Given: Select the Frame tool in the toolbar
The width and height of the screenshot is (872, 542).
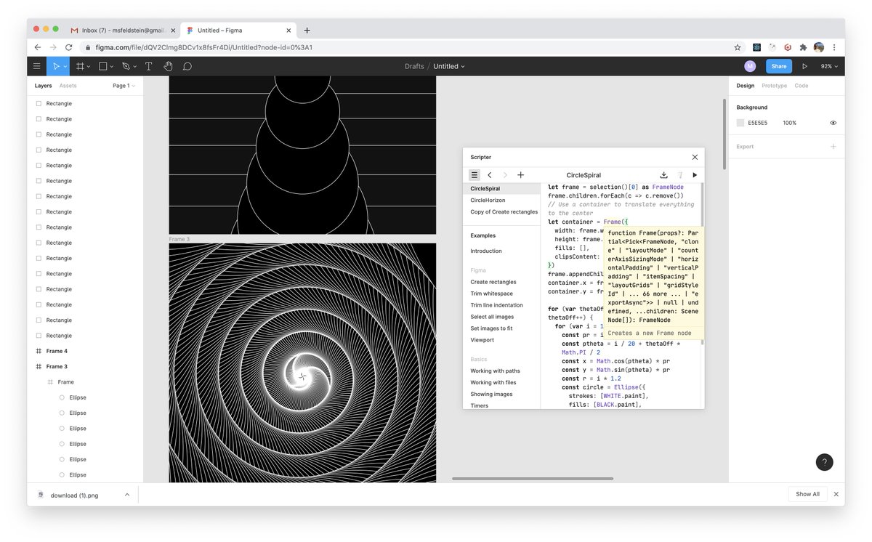Looking at the screenshot, I should 81,66.
